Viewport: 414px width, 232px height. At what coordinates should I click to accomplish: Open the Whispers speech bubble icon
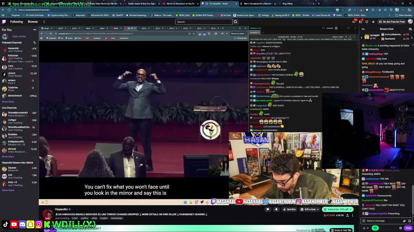pyautogui.click(x=367, y=22)
